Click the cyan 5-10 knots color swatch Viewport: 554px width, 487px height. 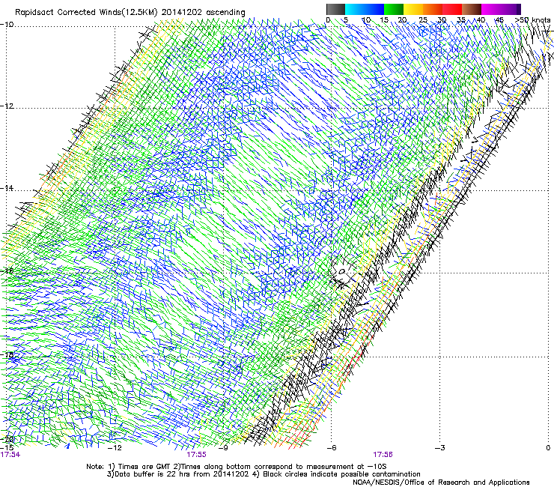(355, 9)
